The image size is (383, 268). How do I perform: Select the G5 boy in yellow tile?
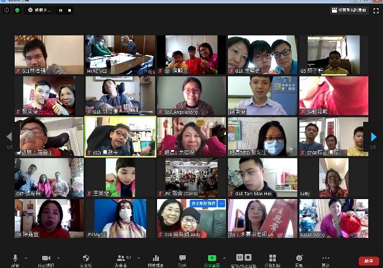pos(334,55)
